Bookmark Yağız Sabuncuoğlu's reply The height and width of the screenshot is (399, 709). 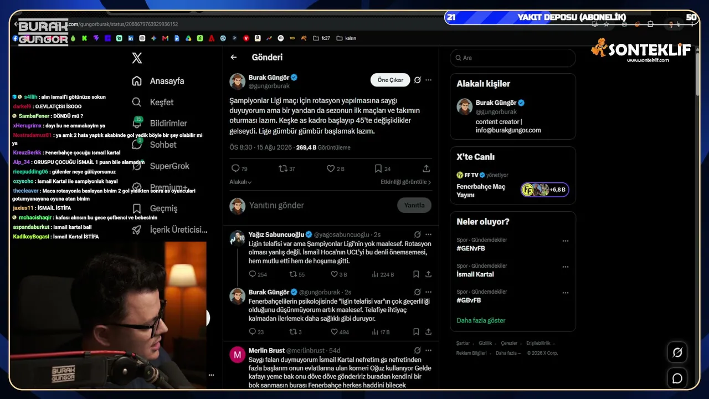416,274
